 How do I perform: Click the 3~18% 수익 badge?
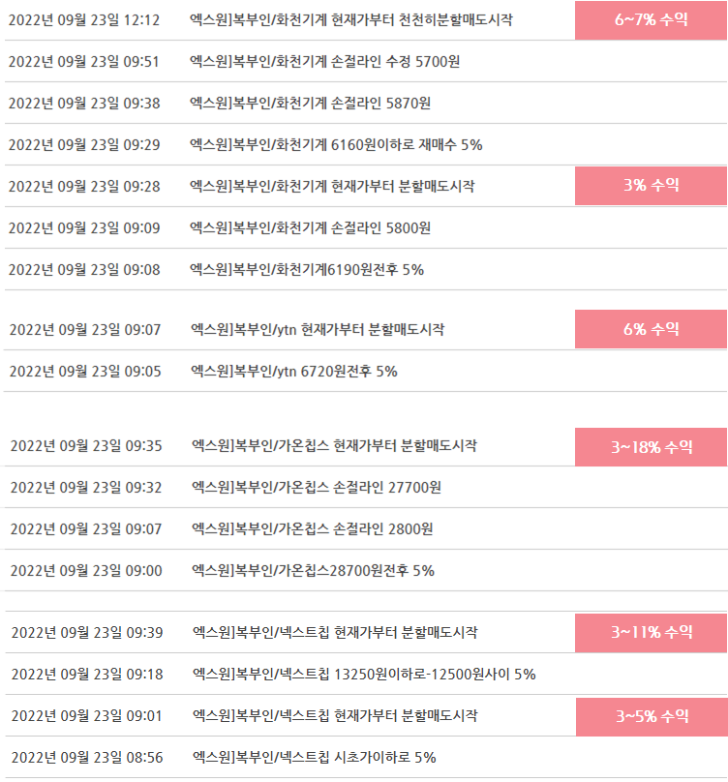651,447
